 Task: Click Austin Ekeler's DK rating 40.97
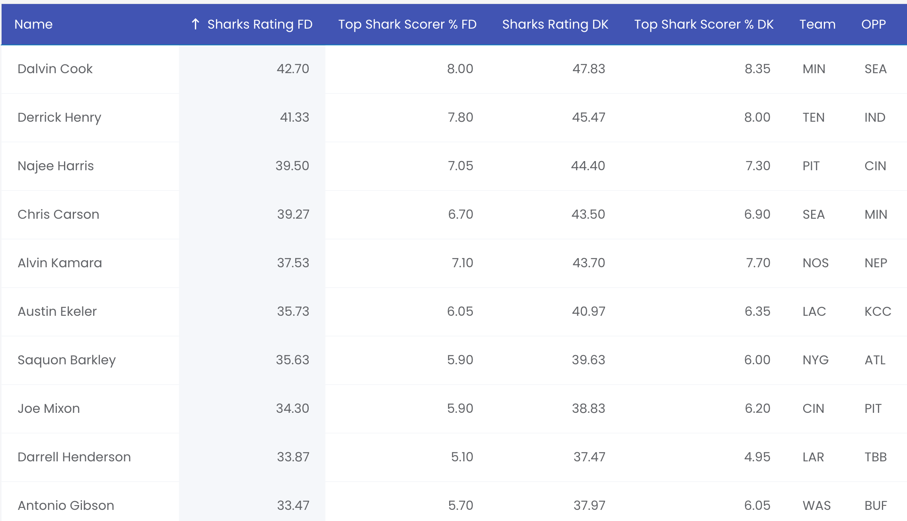589,311
